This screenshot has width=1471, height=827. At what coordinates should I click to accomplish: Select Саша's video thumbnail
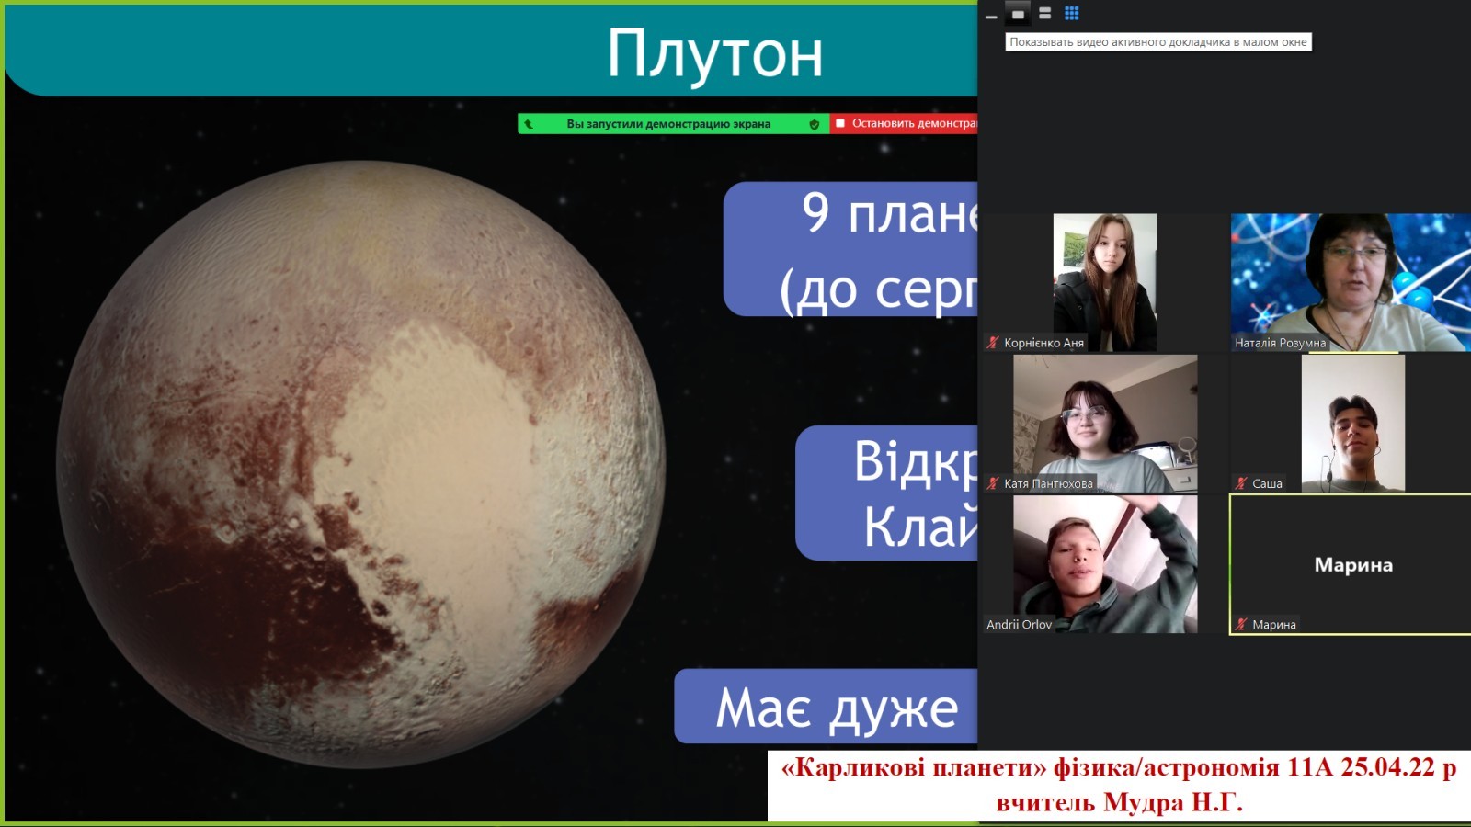[1352, 423]
